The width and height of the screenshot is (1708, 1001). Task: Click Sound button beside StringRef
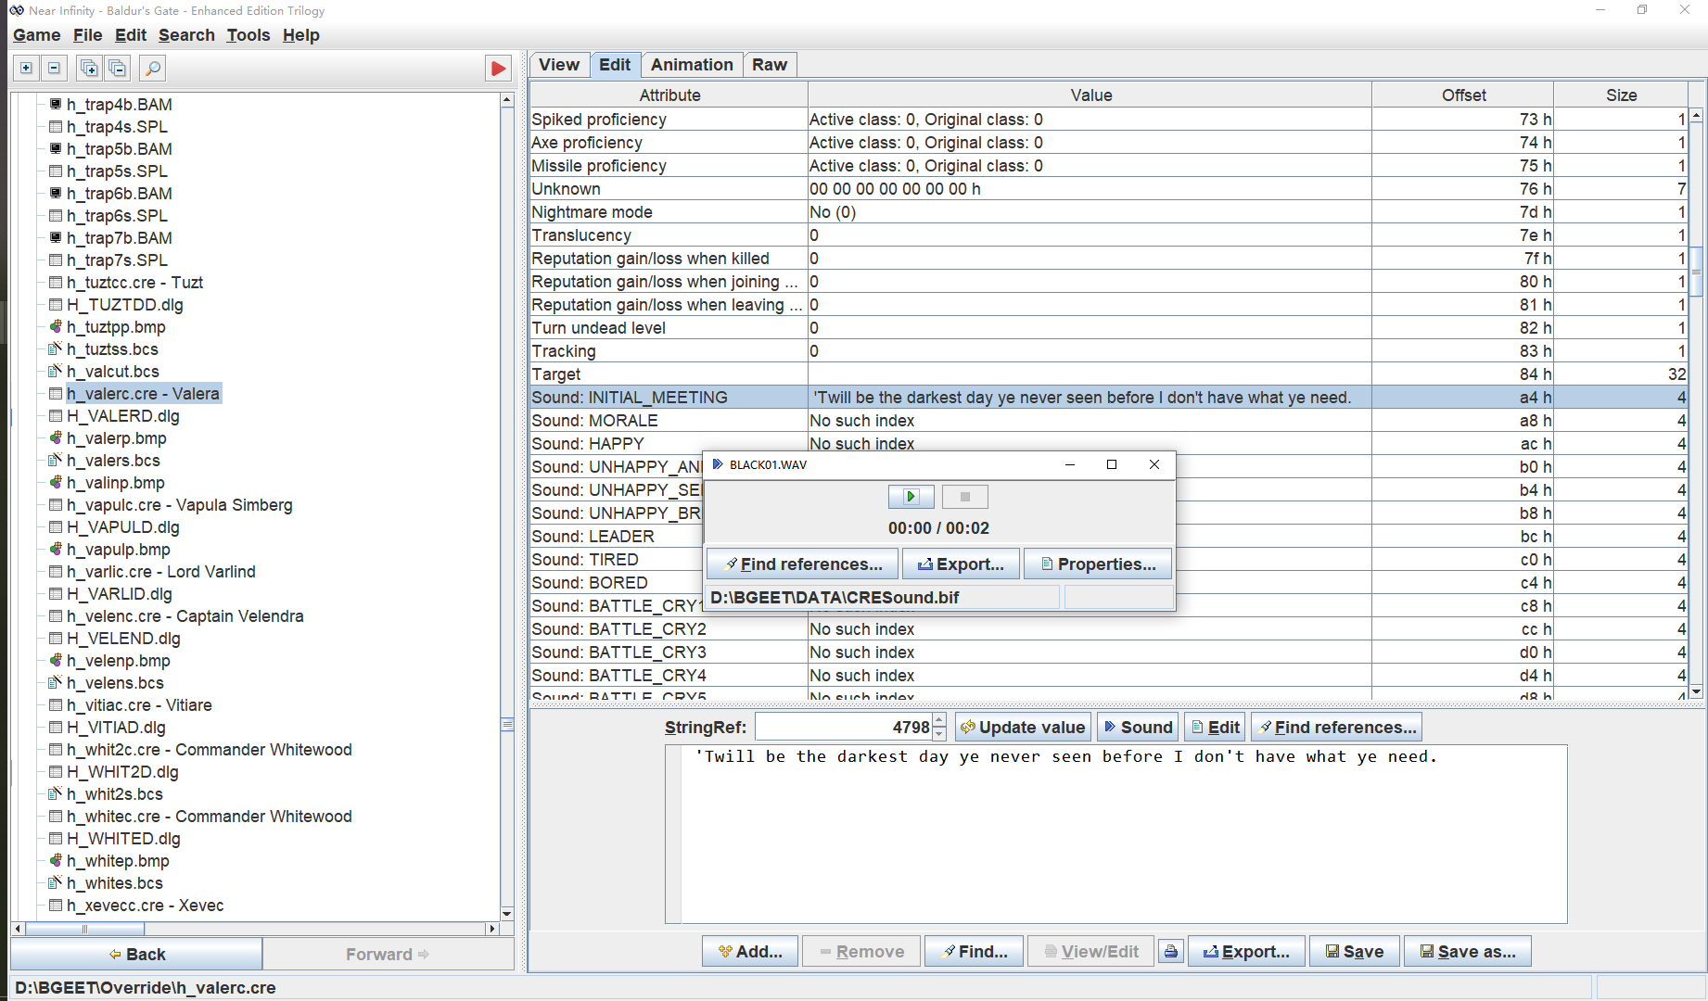click(1138, 728)
